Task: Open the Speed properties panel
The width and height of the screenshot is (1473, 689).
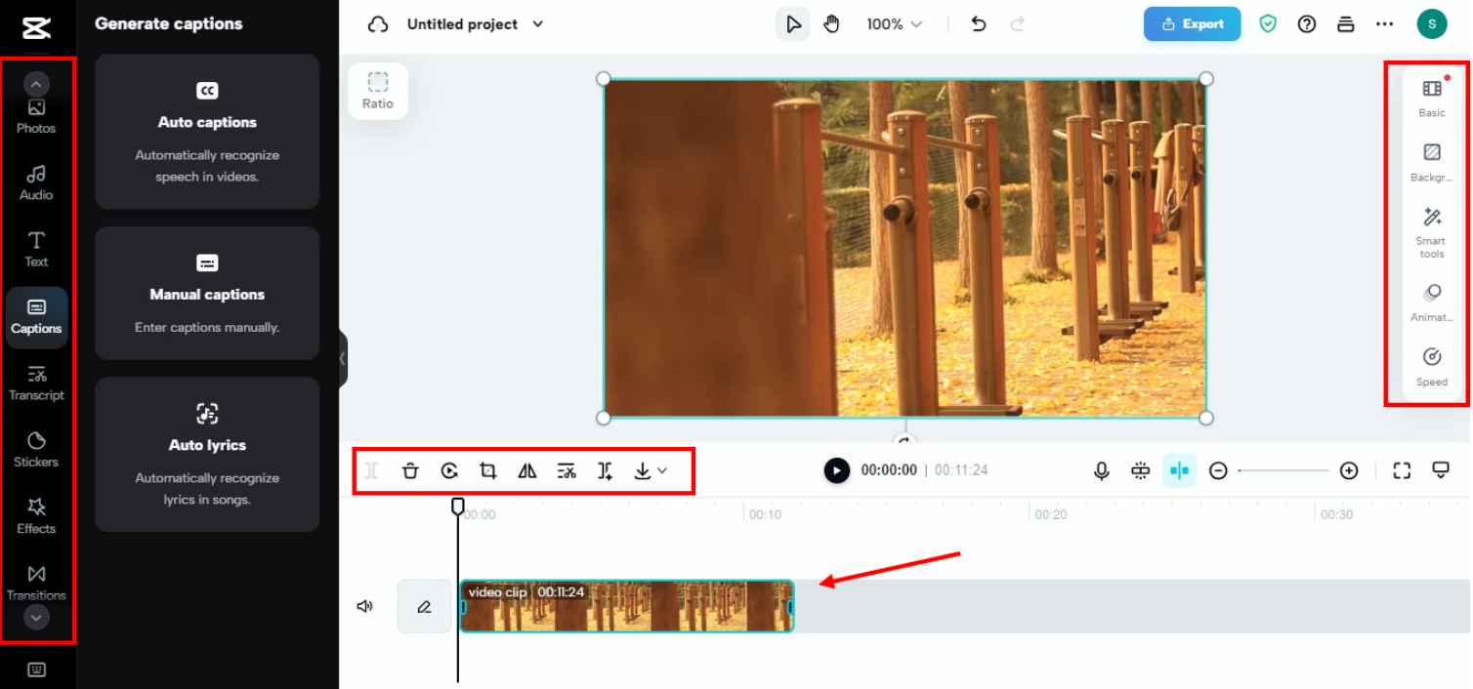Action: coord(1432,368)
